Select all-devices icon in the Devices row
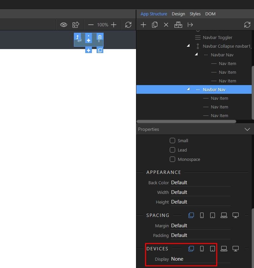254x268 pixels. click(x=191, y=249)
